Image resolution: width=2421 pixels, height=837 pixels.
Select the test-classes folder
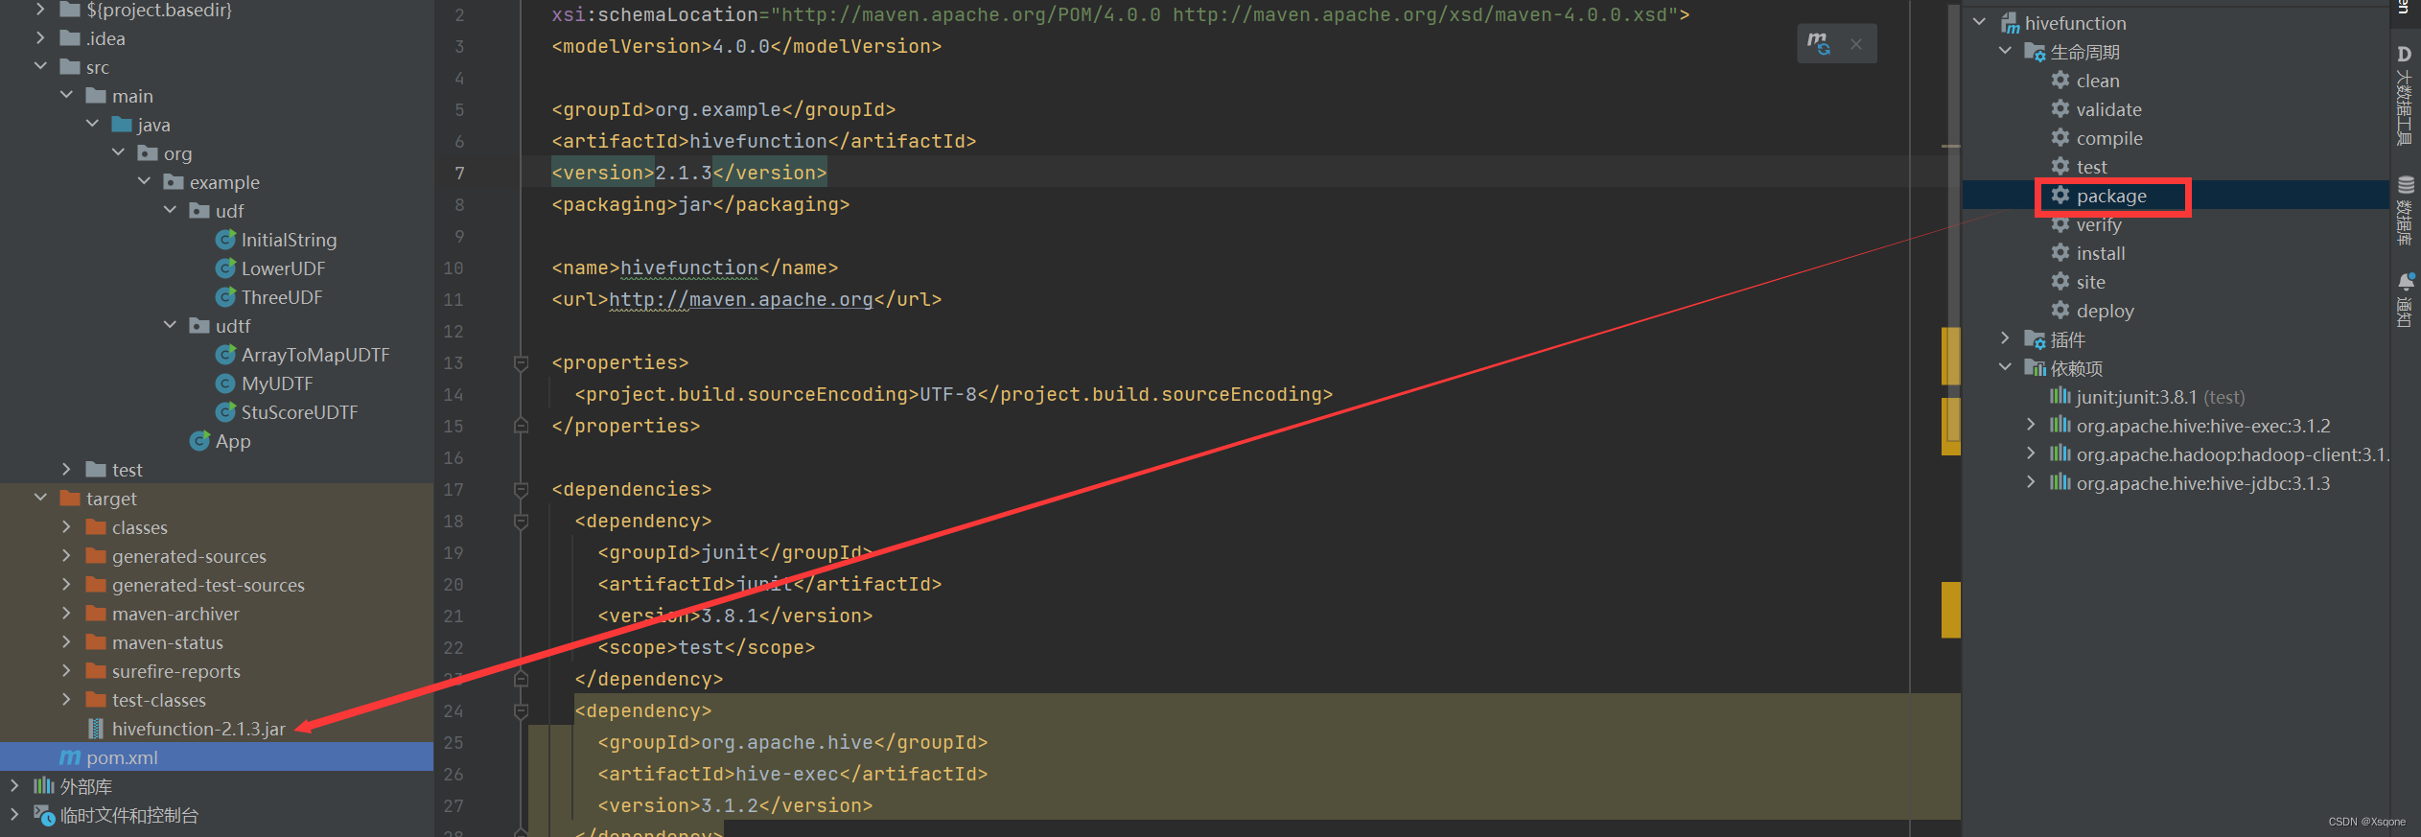click(x=159, y=700)
